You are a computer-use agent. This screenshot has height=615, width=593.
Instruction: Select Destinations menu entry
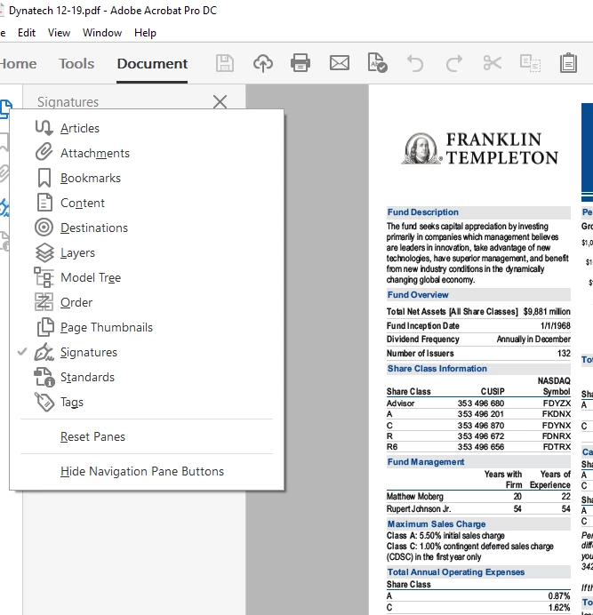point(147,228)
